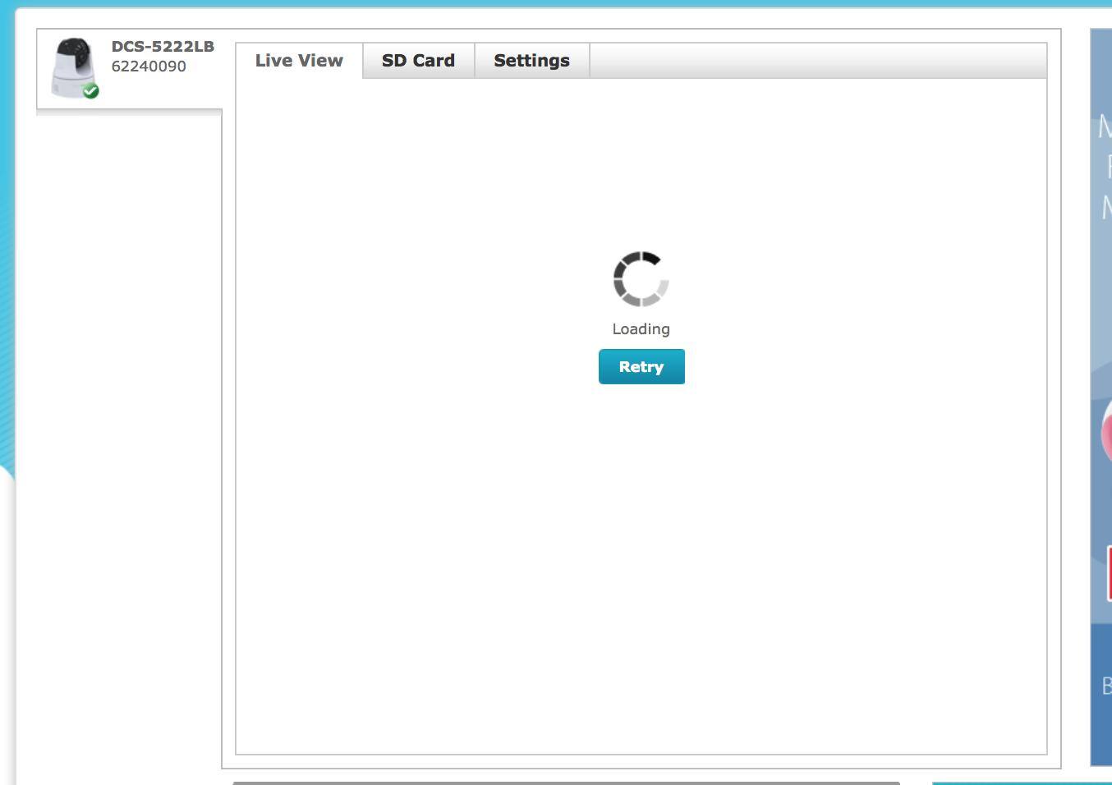This screenshot has height=785, width=1112.
Task: Click the empty sidebar area below the camera entry
Action: click(129, 411)
